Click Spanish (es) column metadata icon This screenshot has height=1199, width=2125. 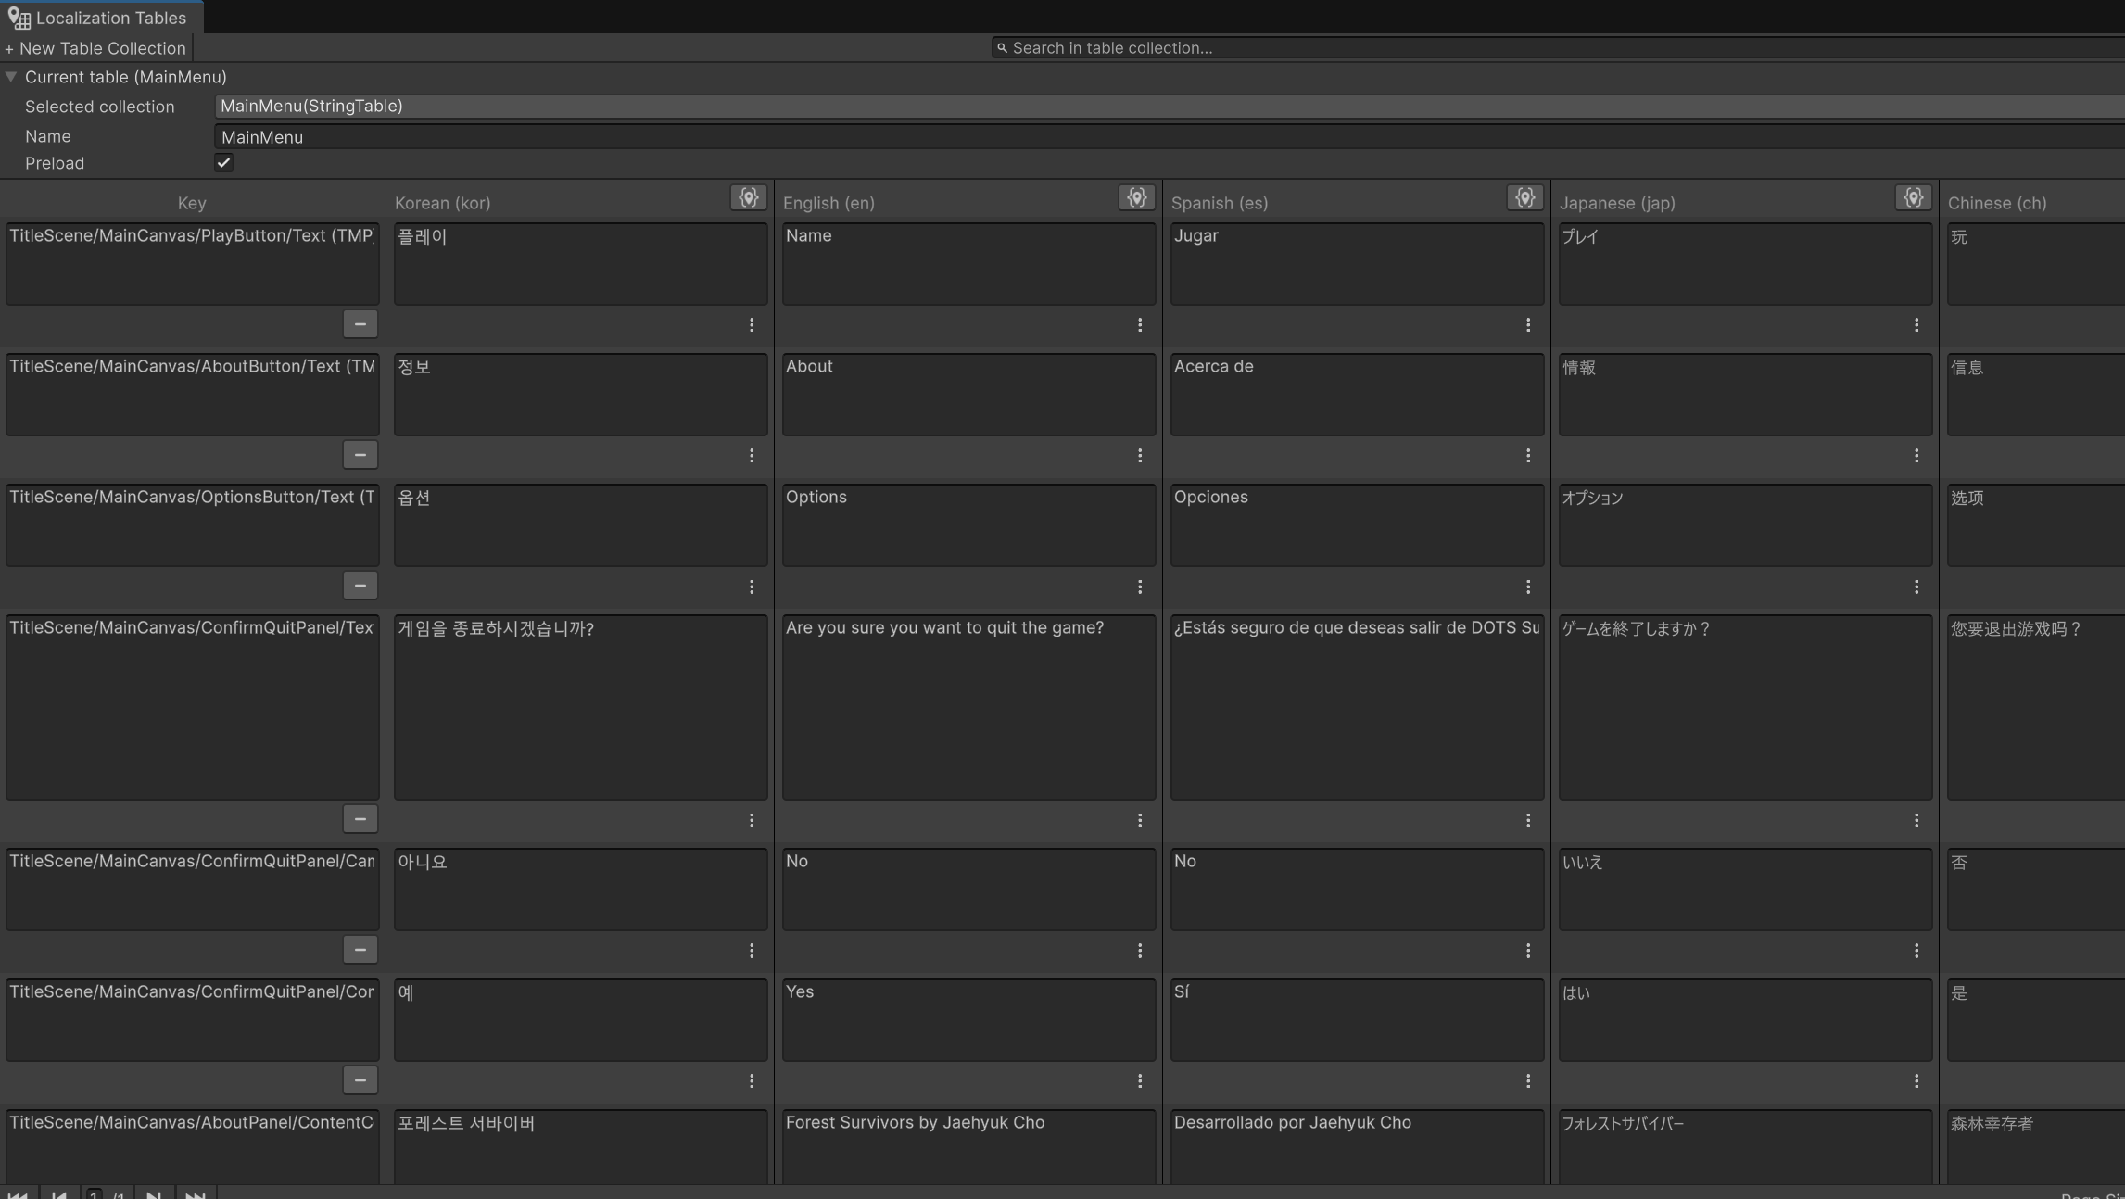(1524, 197)
